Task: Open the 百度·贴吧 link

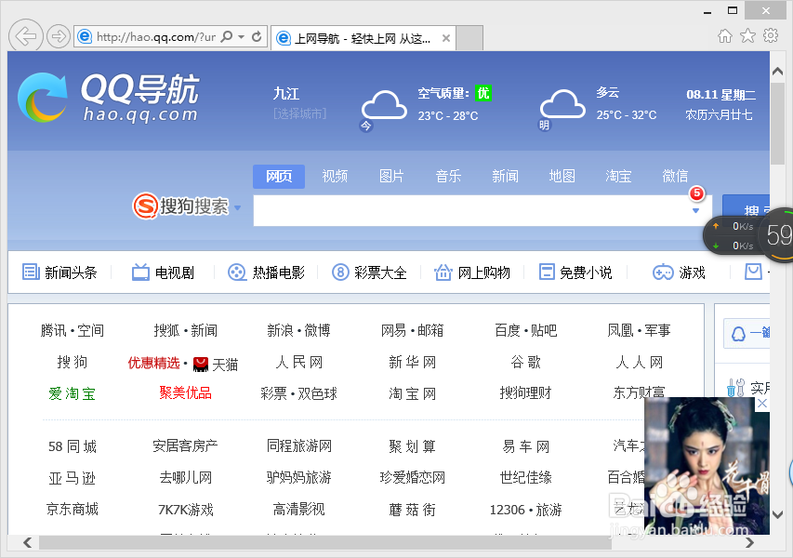Action: tap(525, 331)
